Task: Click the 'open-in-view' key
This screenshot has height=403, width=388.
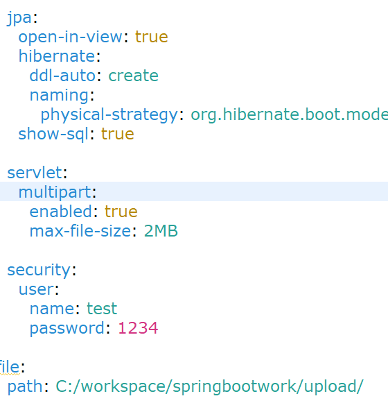Action: 71,37
